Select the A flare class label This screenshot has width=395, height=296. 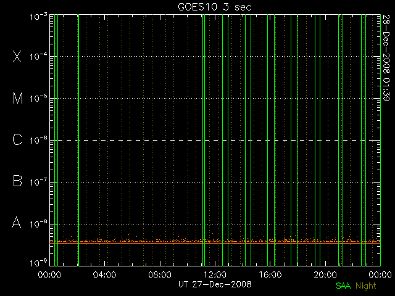[x=17, y=223]
